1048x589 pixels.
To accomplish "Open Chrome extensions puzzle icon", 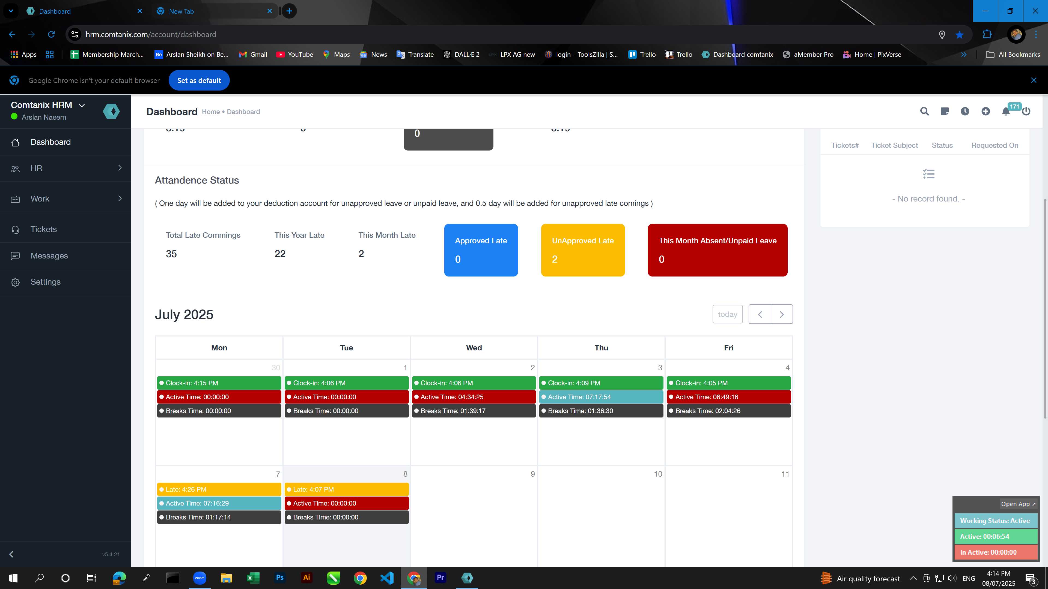I will click(x=987, y=35).
